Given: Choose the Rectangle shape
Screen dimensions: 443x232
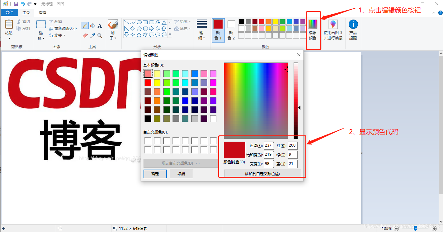Looking at the screenshot, I should pos(145,22).
